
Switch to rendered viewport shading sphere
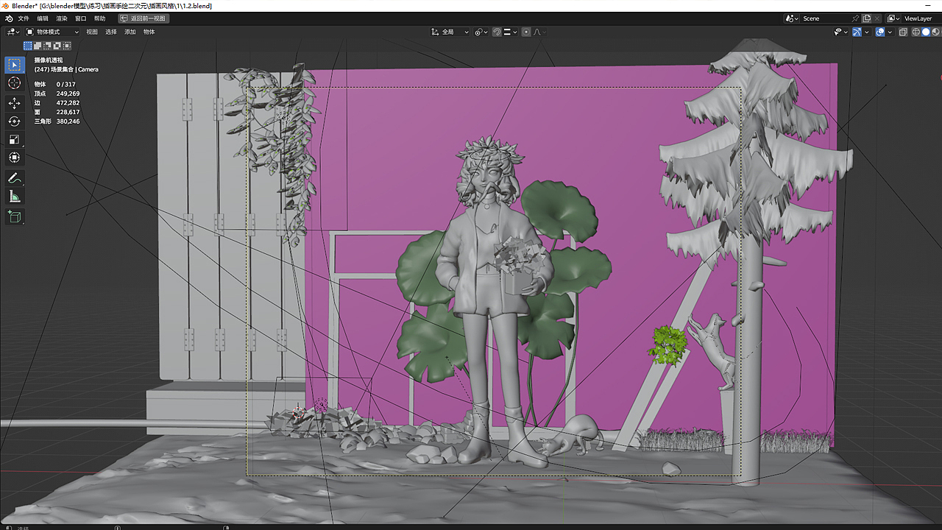(940, 32)
